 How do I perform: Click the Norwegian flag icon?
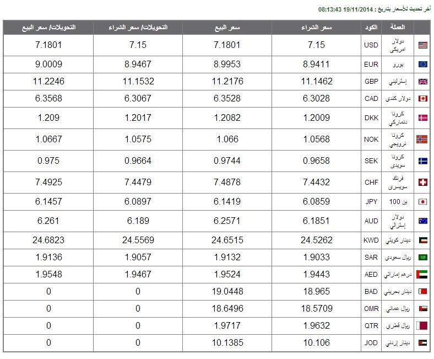point(422,139)
